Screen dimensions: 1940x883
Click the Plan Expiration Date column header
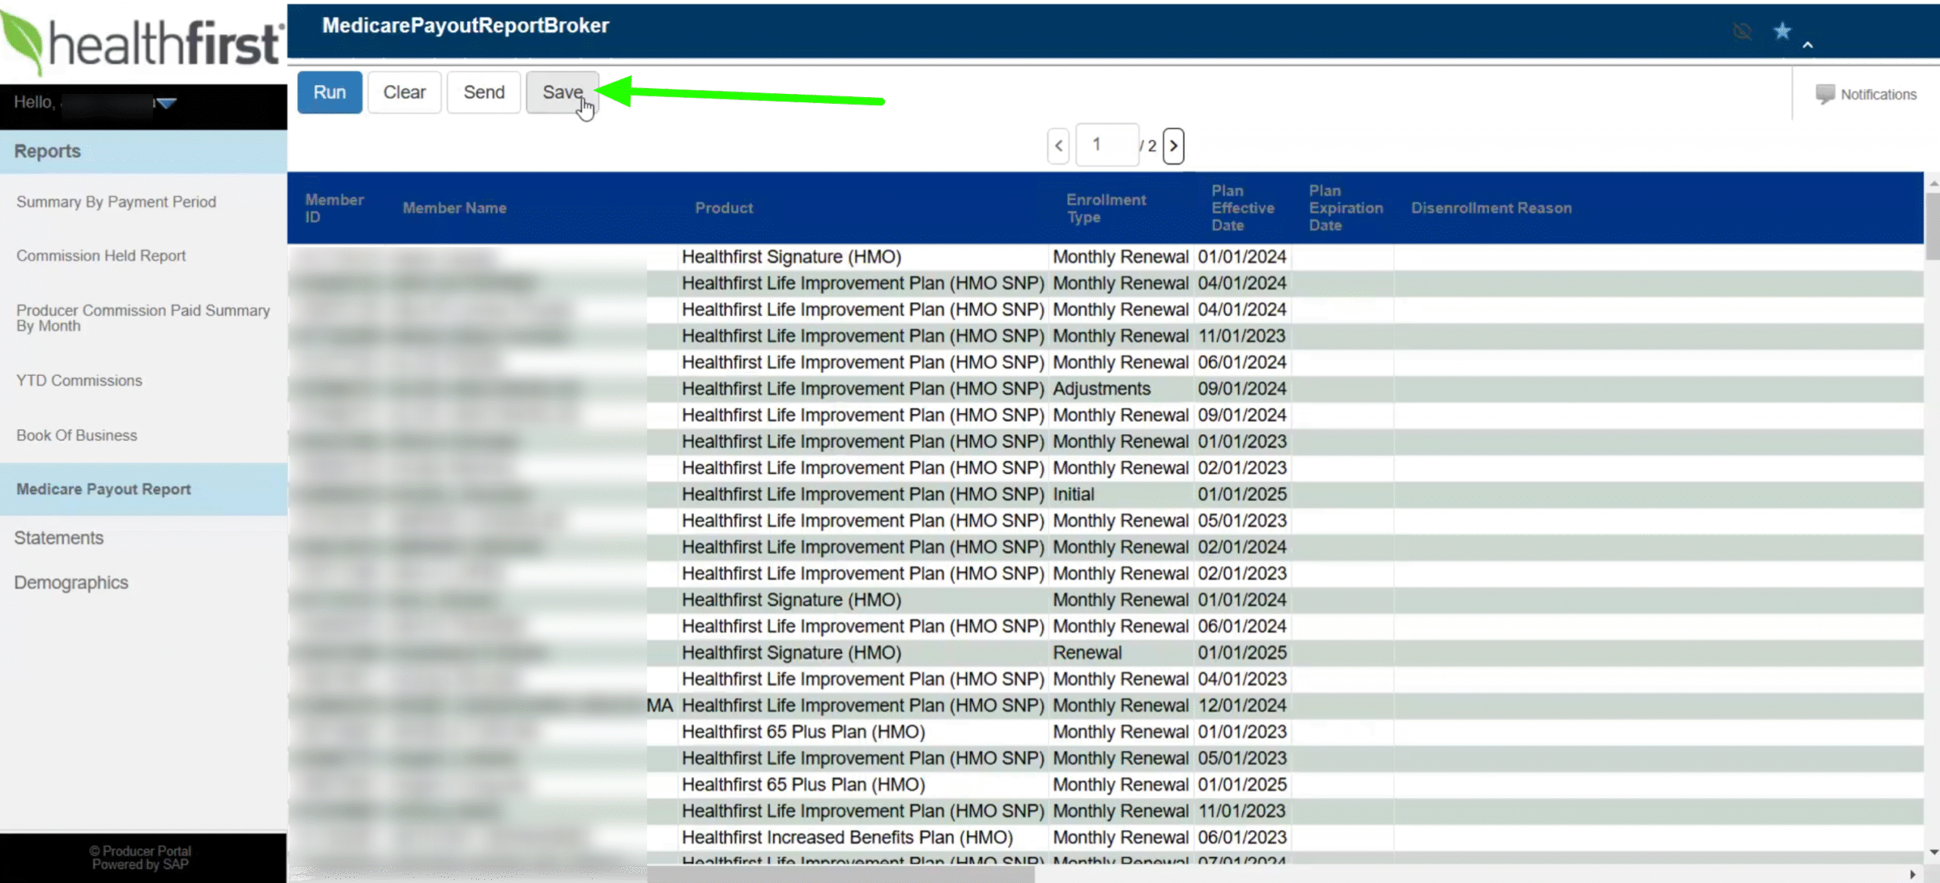coord(1345,208)
